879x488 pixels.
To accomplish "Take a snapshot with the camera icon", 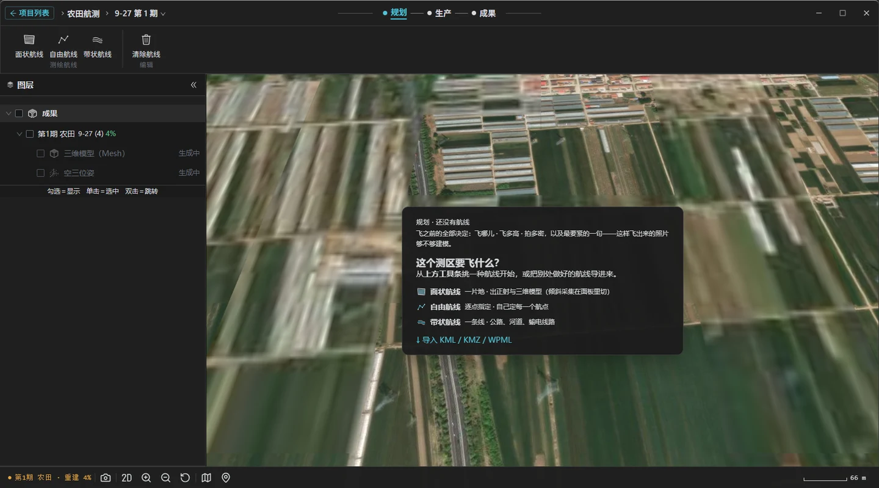I will point(106,478).
